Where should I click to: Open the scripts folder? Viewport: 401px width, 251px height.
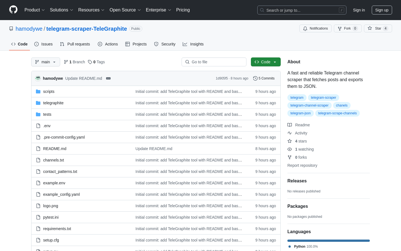coord(49,91)
